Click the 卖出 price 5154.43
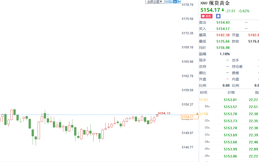The width and height of the screenshot is (259, 162). click(223, 22)
